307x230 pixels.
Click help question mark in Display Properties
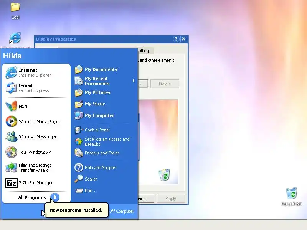point(176,39)
